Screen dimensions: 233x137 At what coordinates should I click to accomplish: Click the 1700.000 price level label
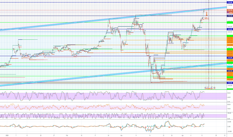[230, 16]
